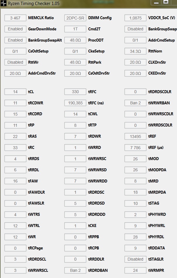
Task: Click the tRAS value box
Action: (x=15, y=136)
